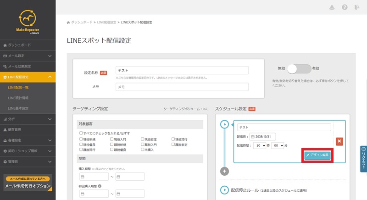Open メール効果測定 via its sidebar icon
367x200 pixels.
pyautogui.click(x=5, y=67)
